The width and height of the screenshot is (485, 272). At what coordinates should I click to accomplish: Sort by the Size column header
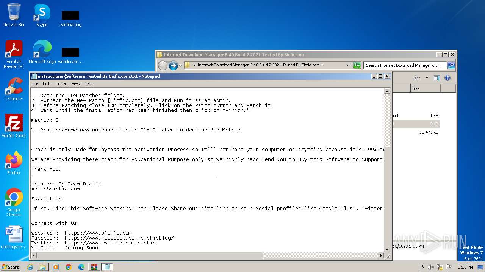[x=426, y=88]
